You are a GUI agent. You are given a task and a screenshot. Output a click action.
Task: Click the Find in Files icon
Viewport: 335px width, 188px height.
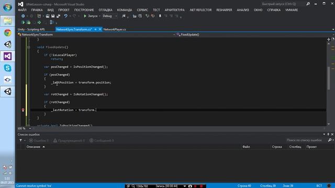[x=124, y=16]
